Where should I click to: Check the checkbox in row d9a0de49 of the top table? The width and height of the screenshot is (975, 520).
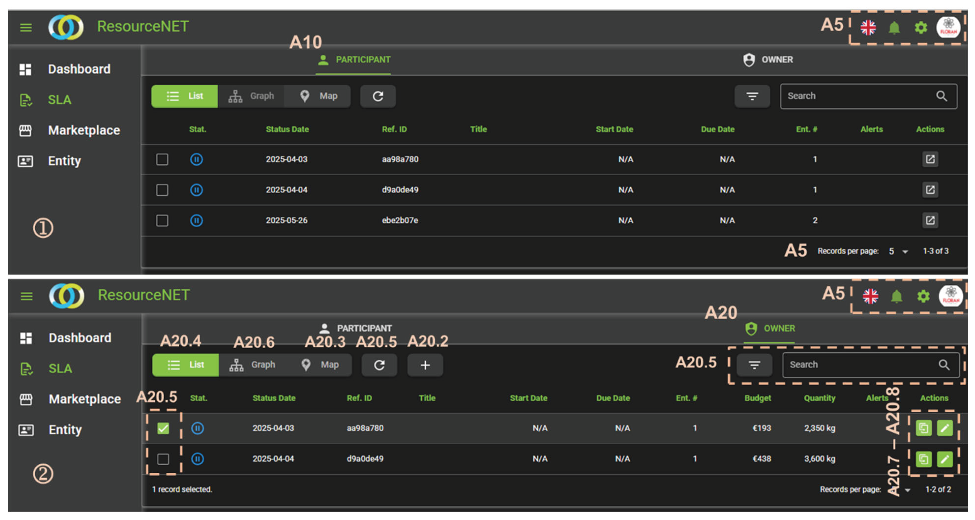click(162, 190)
